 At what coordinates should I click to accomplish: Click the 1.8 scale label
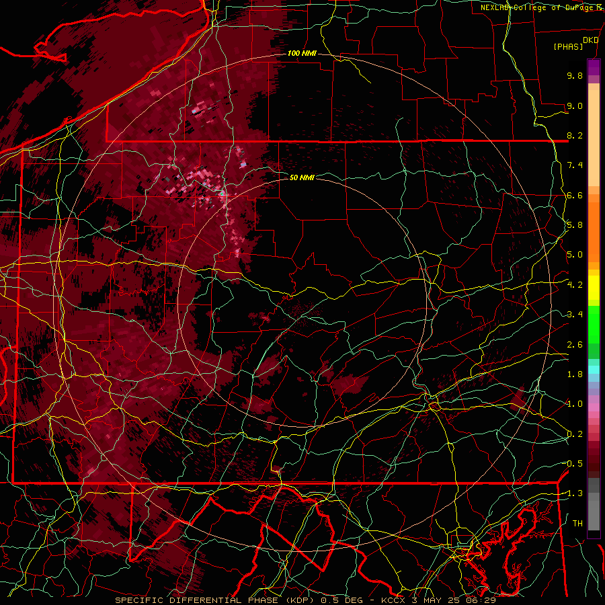575,374
